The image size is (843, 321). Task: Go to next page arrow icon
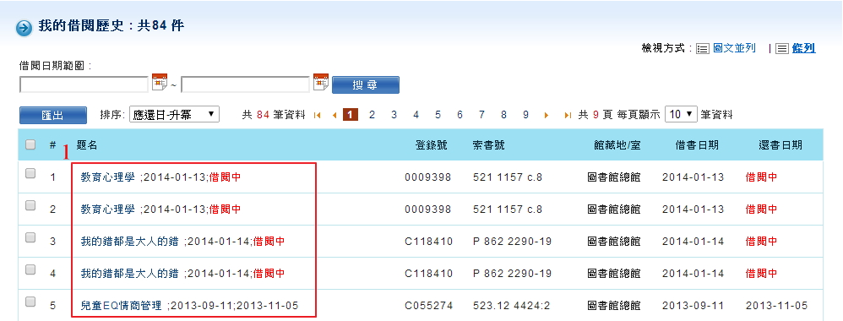pos(547,115)
